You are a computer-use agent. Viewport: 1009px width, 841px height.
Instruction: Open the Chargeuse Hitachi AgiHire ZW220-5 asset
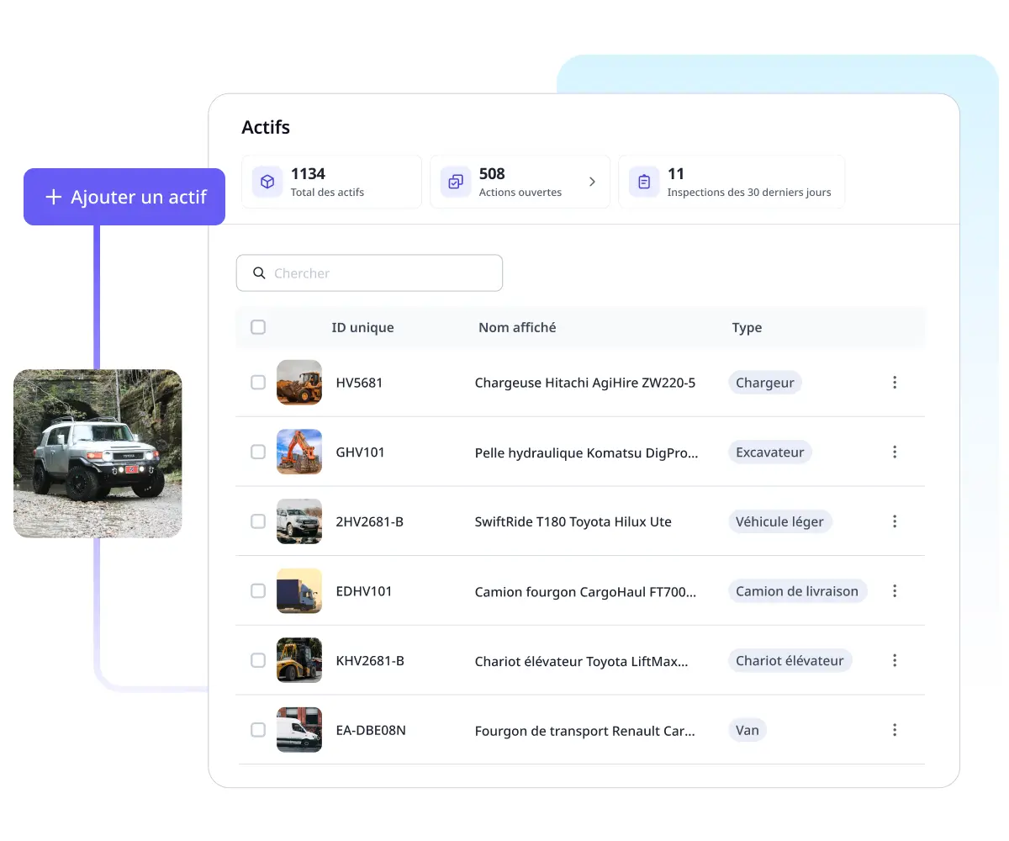(x=584, y=383)
